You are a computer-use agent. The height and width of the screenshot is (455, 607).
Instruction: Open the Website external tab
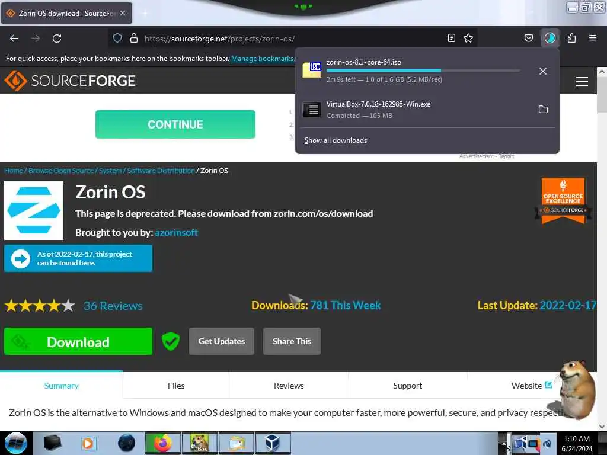[531, 386]
